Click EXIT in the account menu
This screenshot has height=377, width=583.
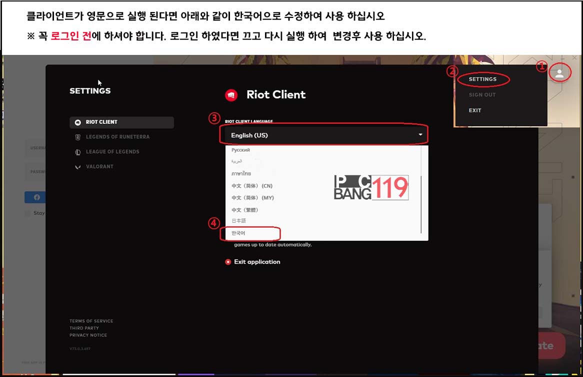[x=475, y=110]
